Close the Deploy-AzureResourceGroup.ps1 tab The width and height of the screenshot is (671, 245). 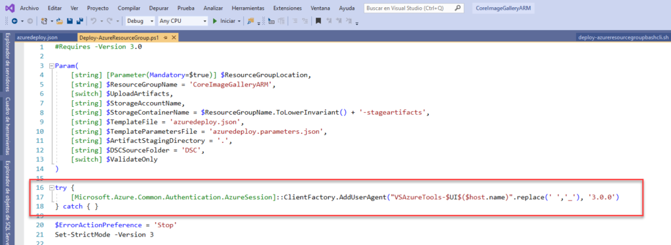(x=174, y=37)
